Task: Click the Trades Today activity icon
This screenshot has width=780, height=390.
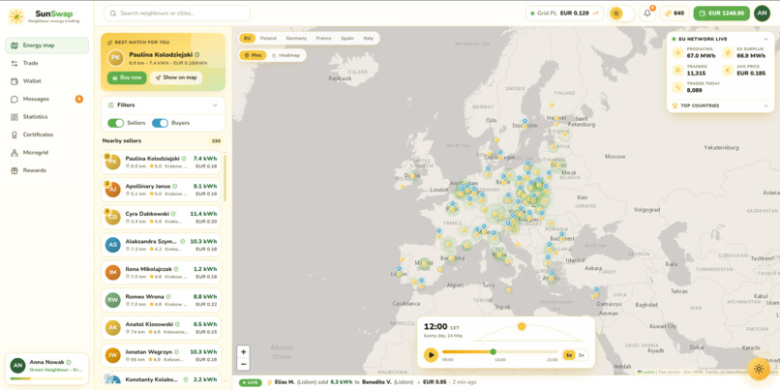Action: [x=677, y=87]
